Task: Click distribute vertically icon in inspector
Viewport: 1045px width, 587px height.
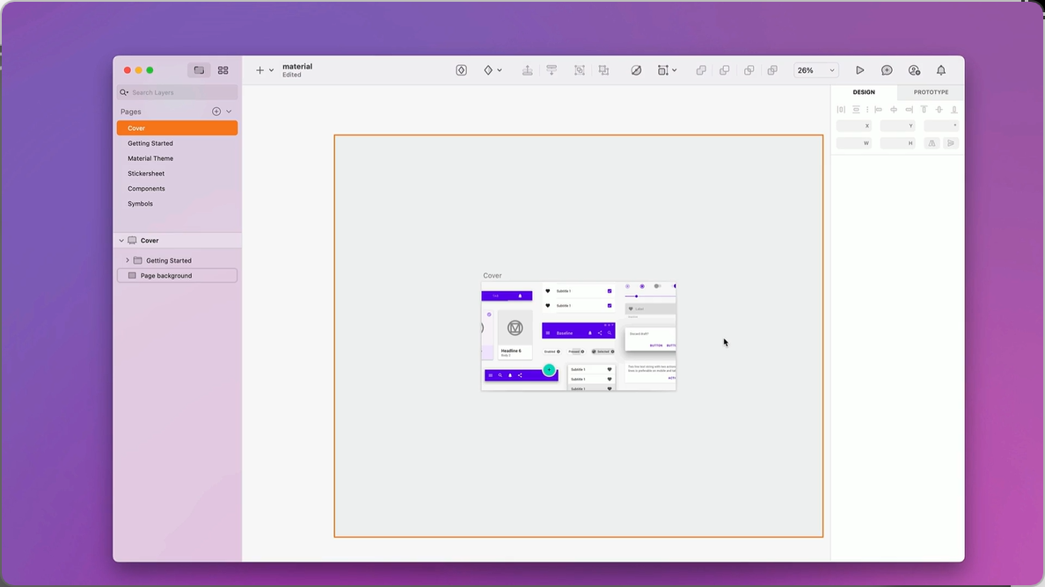Action: [x=857, y=109]
